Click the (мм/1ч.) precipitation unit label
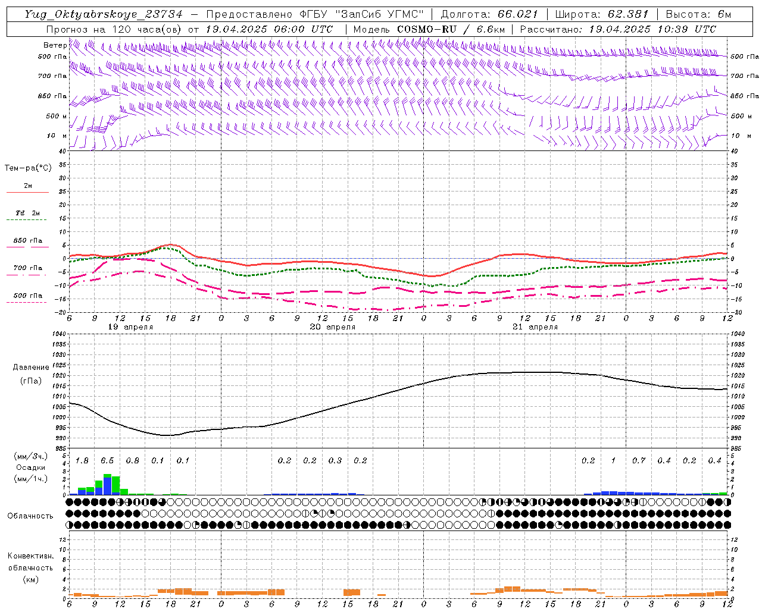The width and height of the screenshot is (762, 609). [30, 479]
